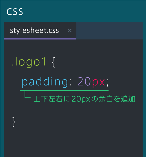Screen dimensions: 146x157
Task: Click the opening curly brace
Action: (54, 62)
